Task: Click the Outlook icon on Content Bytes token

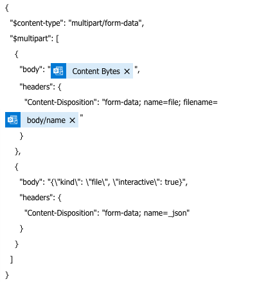Action: [x=58, y=71]
